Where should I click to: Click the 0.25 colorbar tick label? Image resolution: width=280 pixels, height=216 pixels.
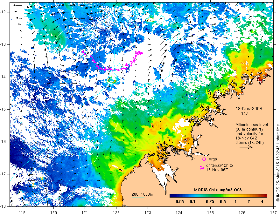(x=210, y=202)
